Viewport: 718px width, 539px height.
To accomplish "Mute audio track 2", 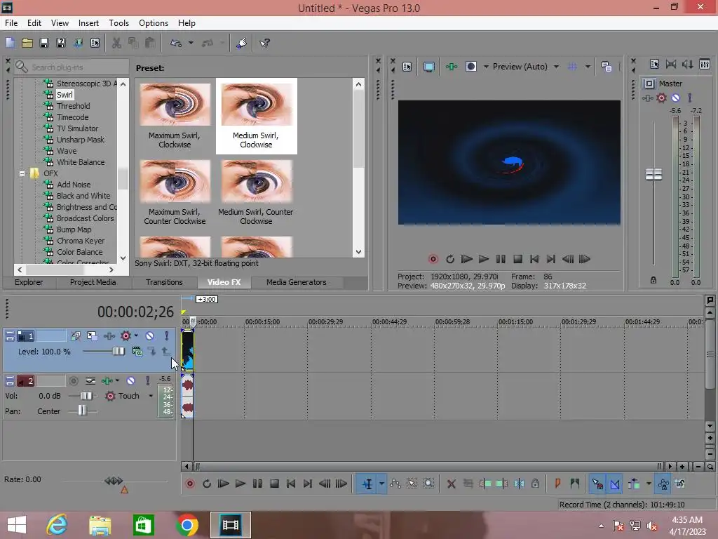I will coord(131,381).
